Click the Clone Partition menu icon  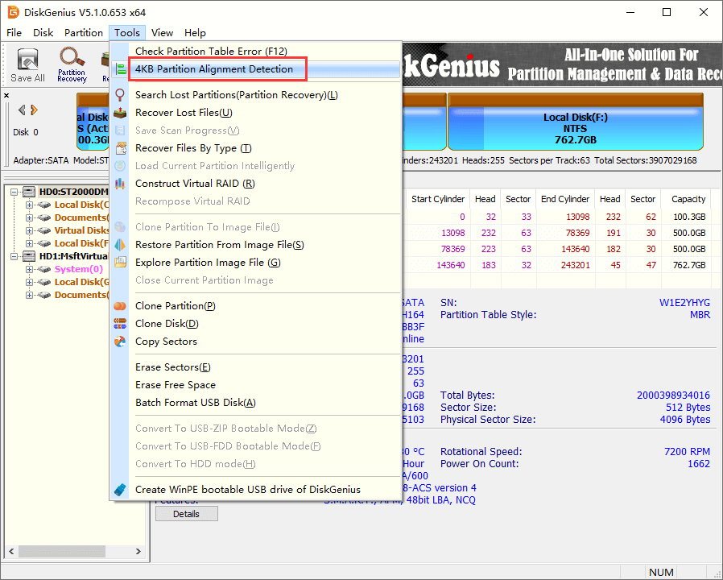coord(120,306)
